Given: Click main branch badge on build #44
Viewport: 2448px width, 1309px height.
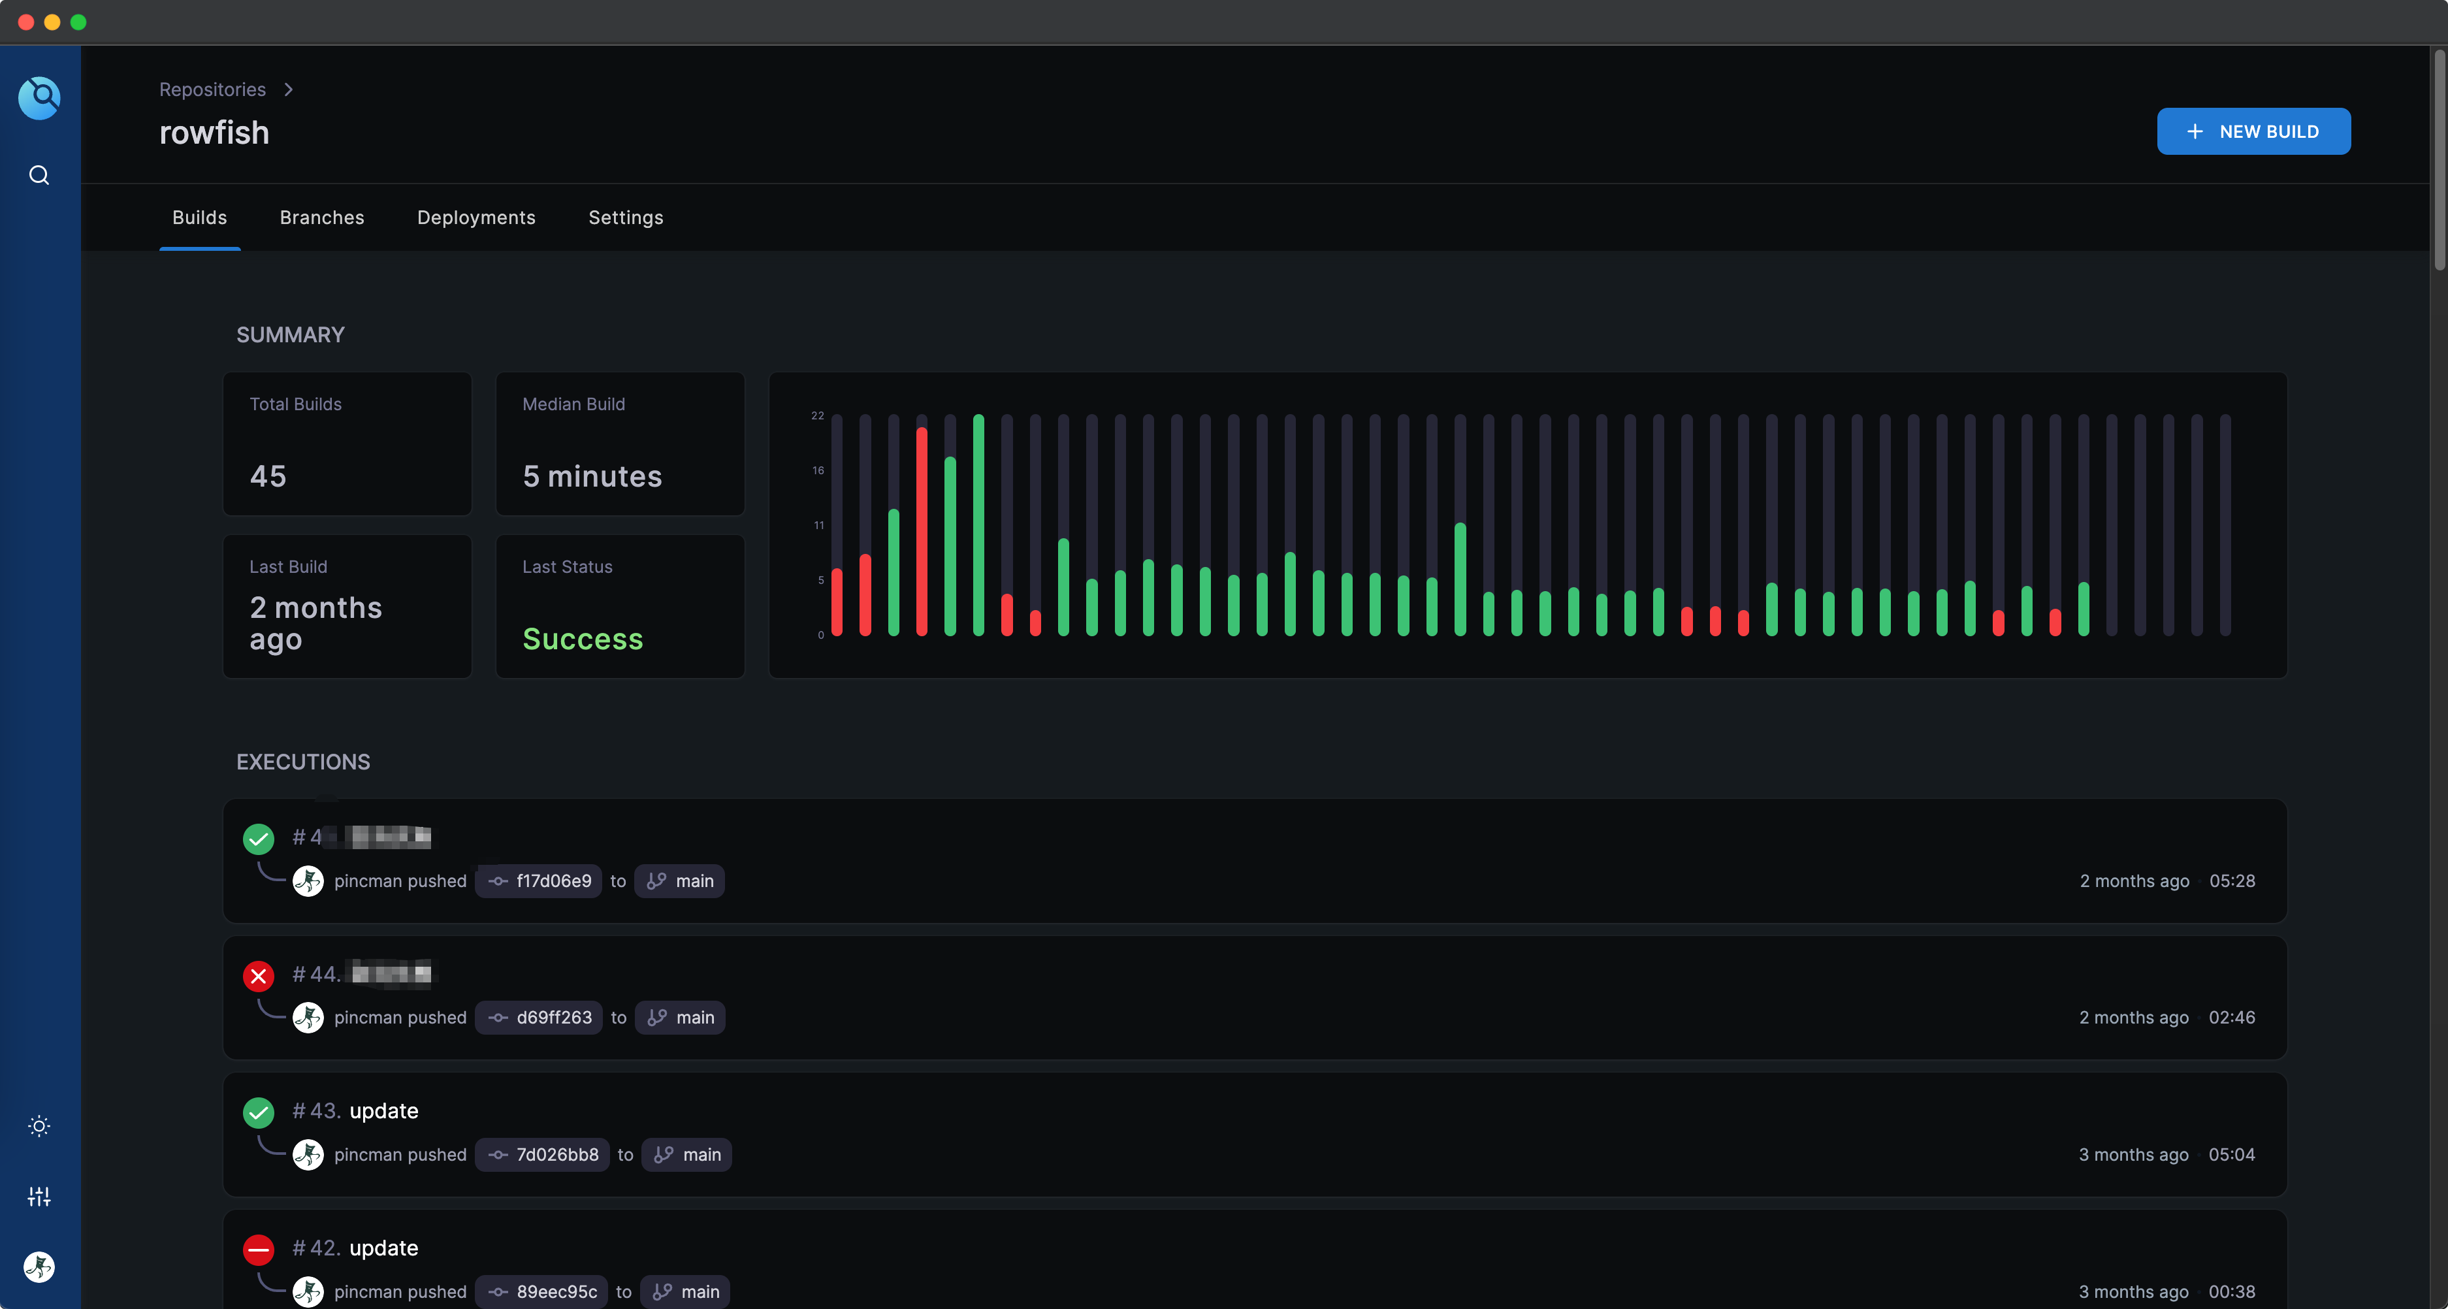Looking at the screenshot, I should click(x=681, y=1017).
